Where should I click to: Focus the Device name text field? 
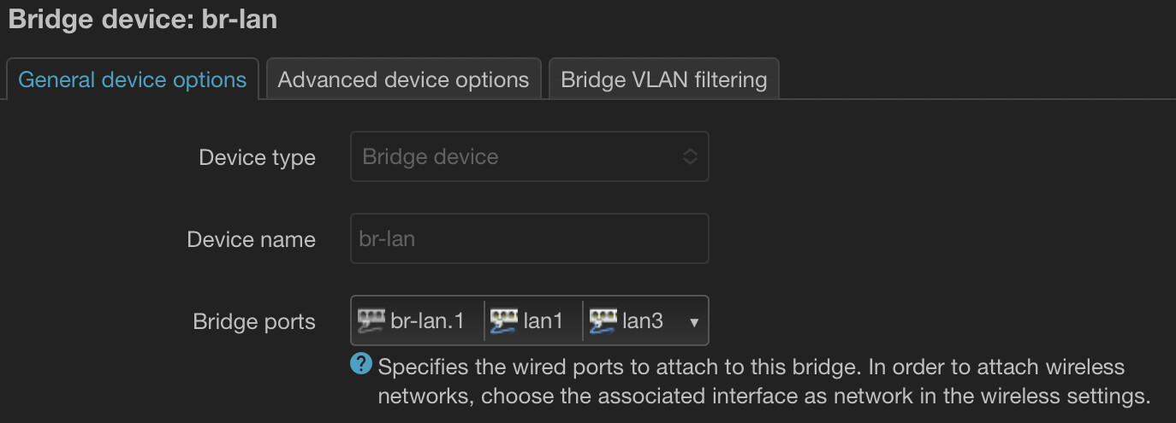(529, 238)
